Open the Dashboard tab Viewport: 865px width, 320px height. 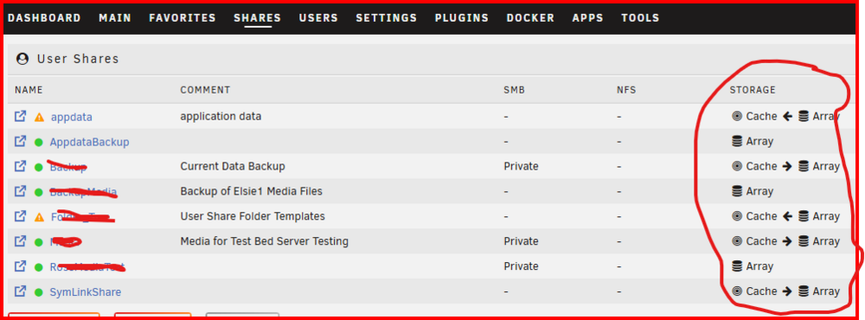click(x=44, y=17)
